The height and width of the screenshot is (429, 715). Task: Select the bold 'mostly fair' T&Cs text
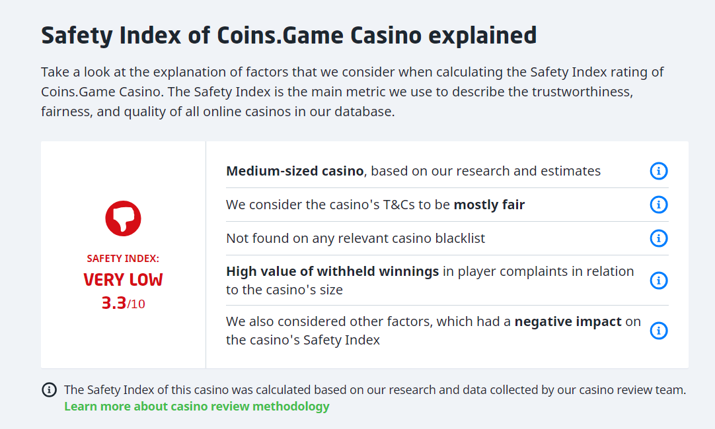[x=489, y=205]
